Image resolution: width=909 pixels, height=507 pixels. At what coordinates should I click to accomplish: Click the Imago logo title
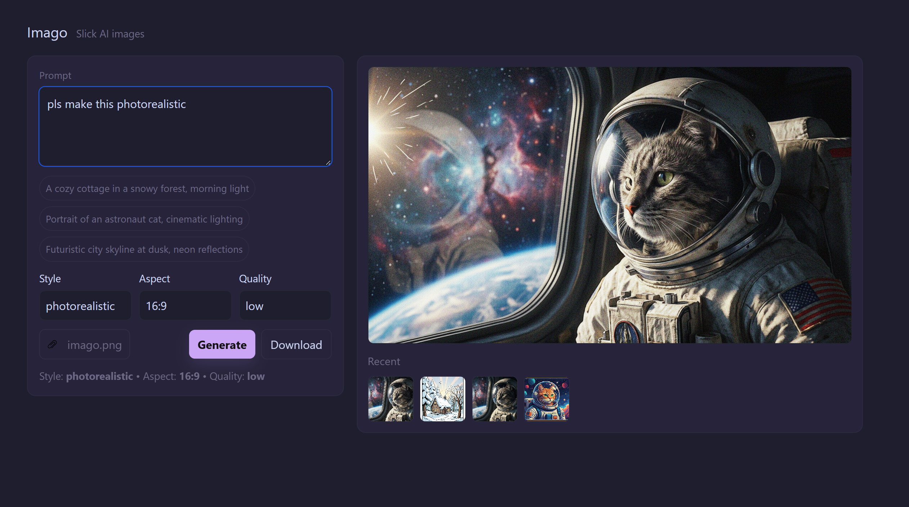(x=47, y=33)
